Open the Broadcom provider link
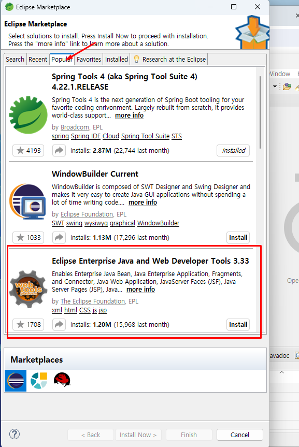The height and width of the screenshot is (447, 299). [x=75, y=127]
